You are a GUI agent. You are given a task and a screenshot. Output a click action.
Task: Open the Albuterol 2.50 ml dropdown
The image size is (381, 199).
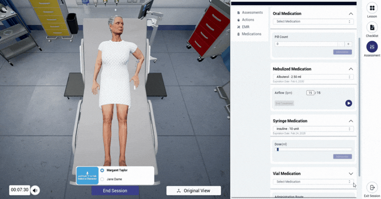click(x=313, y=77)
